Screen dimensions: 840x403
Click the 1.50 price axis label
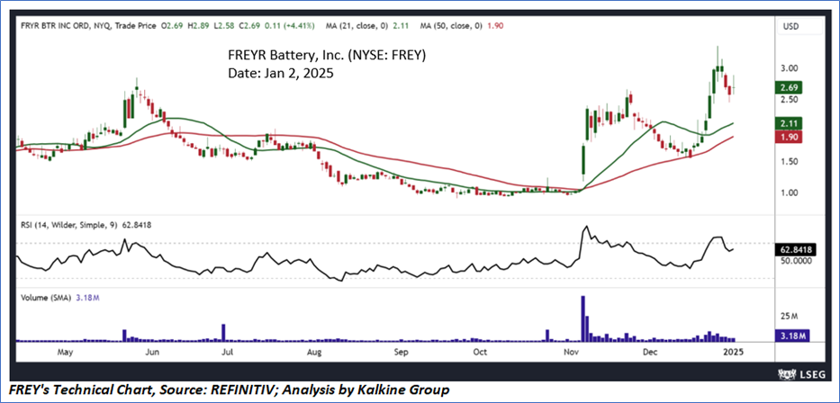pos(788,162)
